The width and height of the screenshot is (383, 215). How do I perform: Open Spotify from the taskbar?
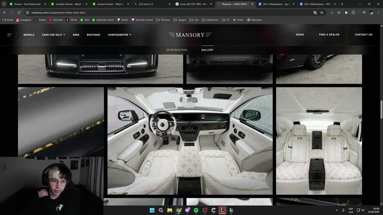point(196,210)
